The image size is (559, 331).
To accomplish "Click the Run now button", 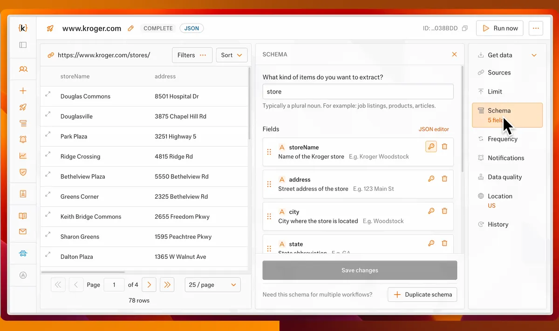I will [x=499, y=28].
